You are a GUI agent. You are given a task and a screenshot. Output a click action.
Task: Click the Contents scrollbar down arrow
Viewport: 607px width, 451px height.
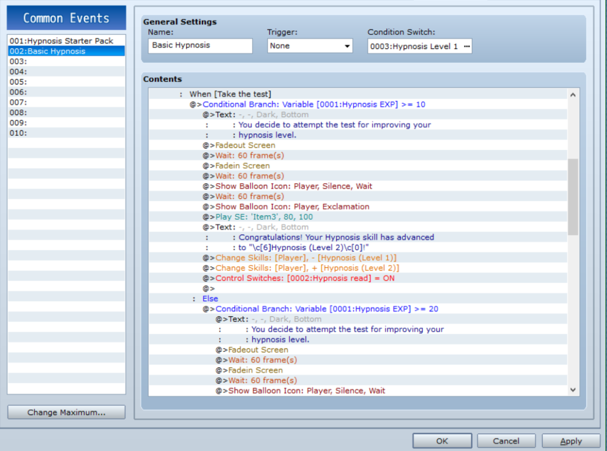pyautogui.click(x=573, y=390)
